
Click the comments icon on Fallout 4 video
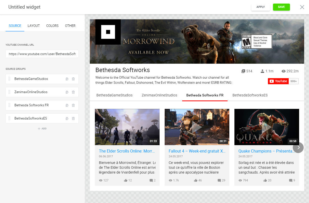coord(219,180)
